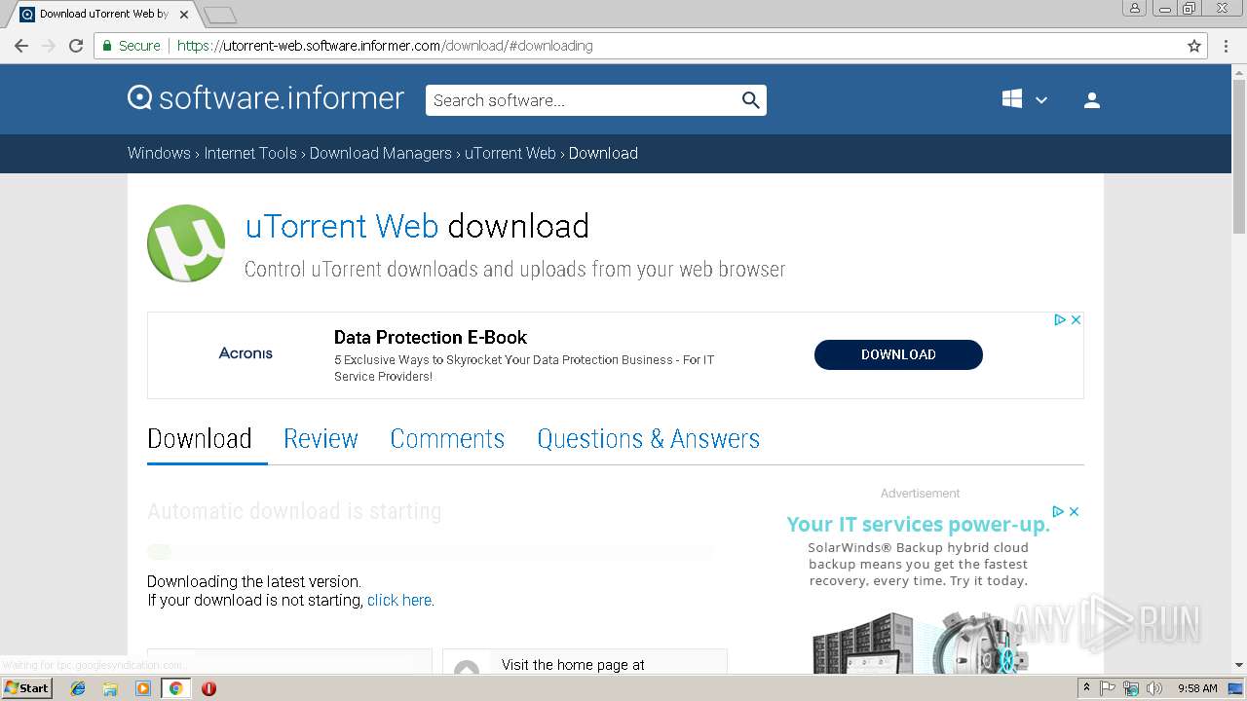The width and height of the screenshot is (1247, 701).
Task: Click the Acronis DOWNLOAD button
Action: [x=898, y=354]
